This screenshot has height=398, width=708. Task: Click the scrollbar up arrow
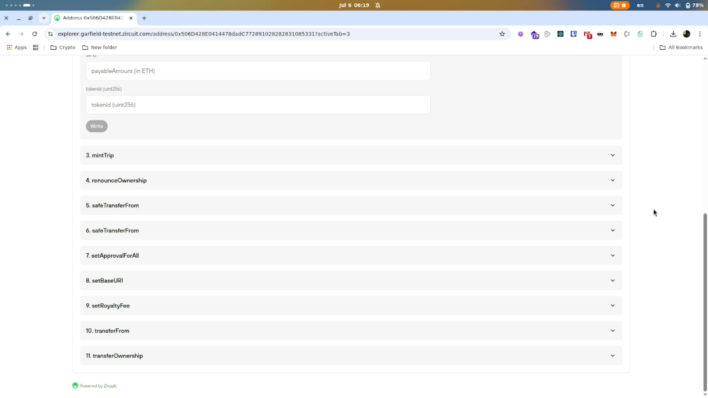tap(705, 59)
